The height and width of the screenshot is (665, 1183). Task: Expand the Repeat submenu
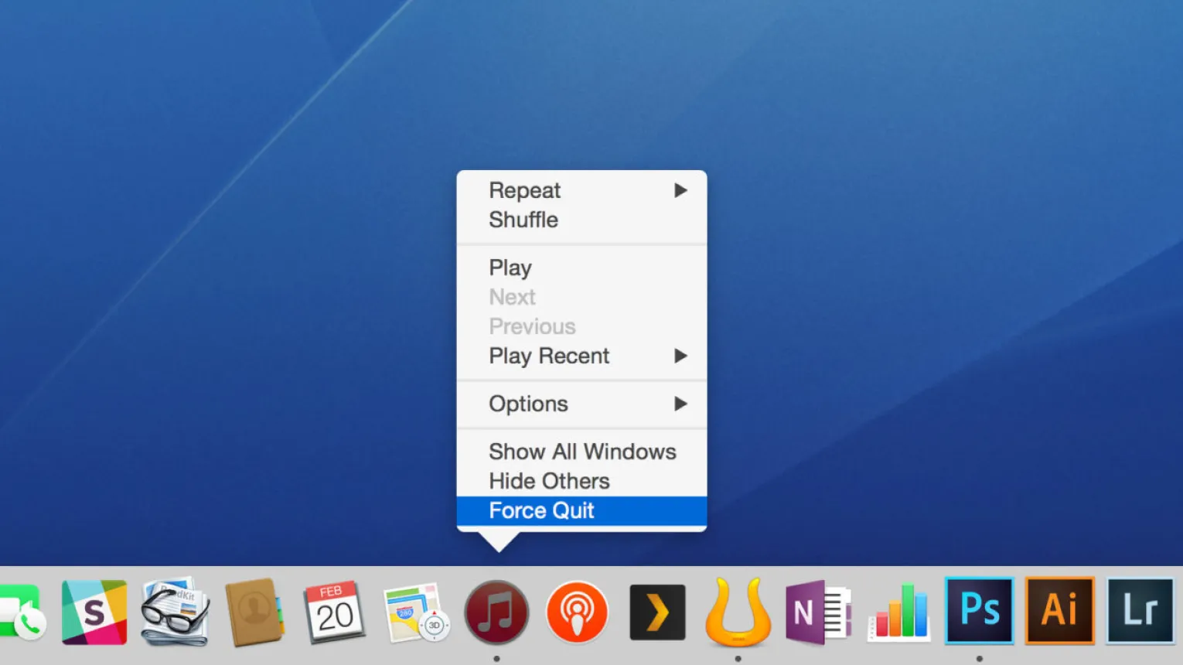tap(581, 190)
